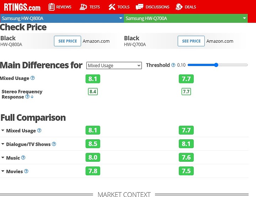Expand the Movies row
This screenshot has width=256, height=197.
coord(2,171)
